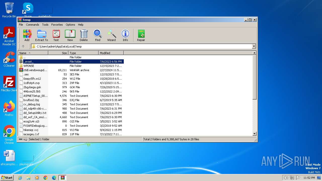
Task: Open Acrobat Reader DC desktop icon
Action: [x=9, y=36]
